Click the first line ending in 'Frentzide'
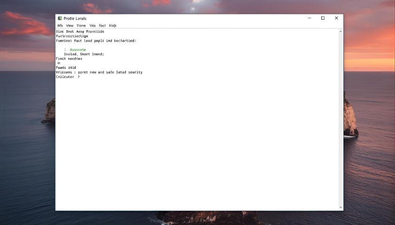The width and height of the screenshot is (395, 225). click(80, 32)
